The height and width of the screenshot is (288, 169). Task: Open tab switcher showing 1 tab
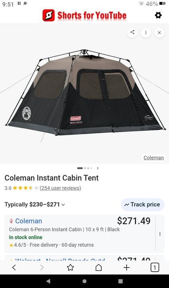(x=155, y=268)
